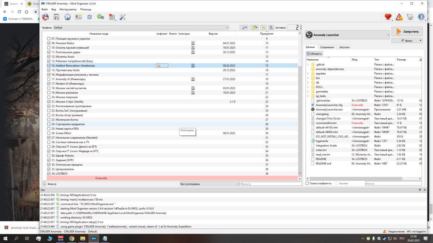Click the red heart endorse icon
Viewport: 433px width, 243px height.
coord(388,17)
